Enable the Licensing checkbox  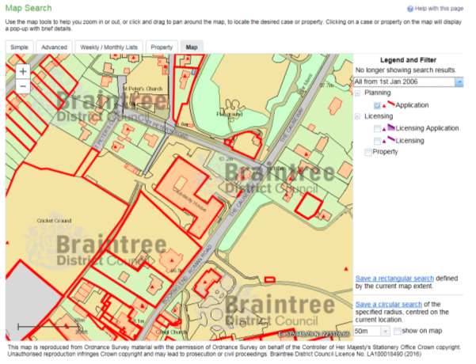377,141
